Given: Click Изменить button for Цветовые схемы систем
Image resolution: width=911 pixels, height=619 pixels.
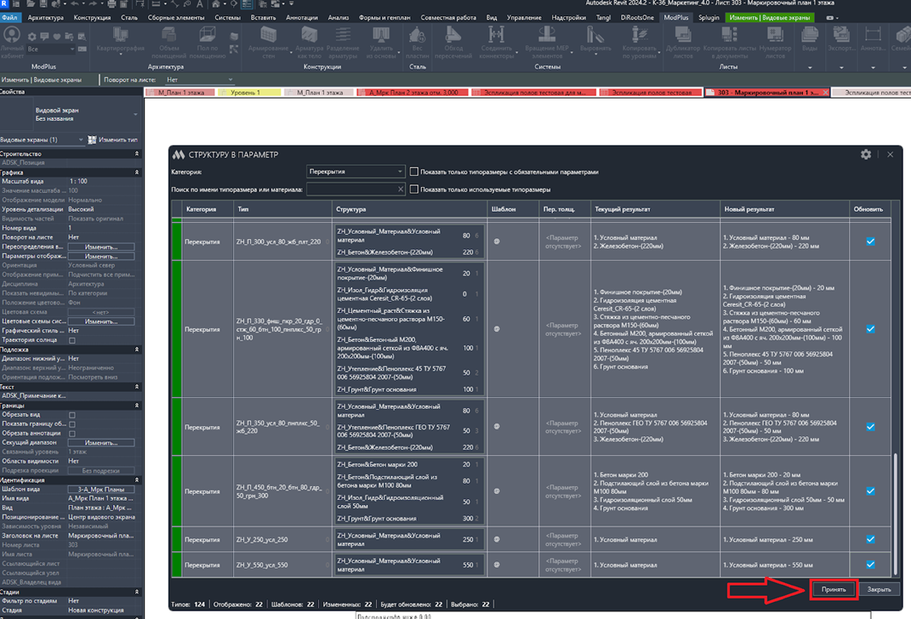Looking at the screenshot, I should click(101, 322).
